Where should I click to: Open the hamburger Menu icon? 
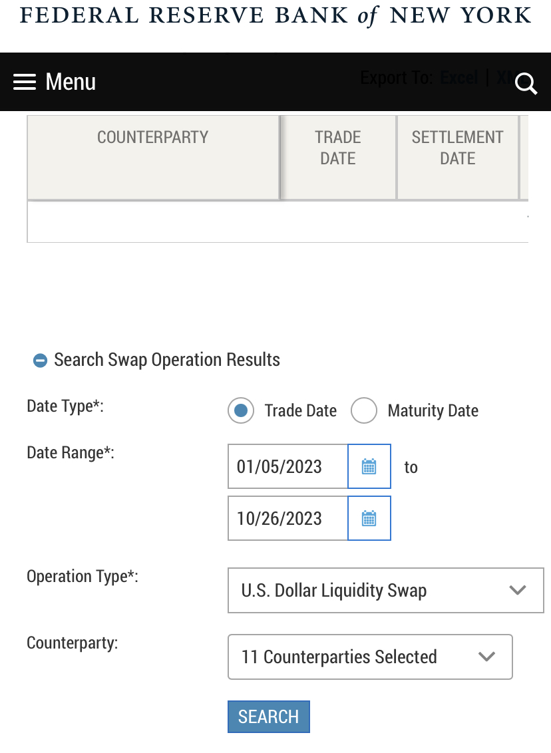[x=25, y=82]
